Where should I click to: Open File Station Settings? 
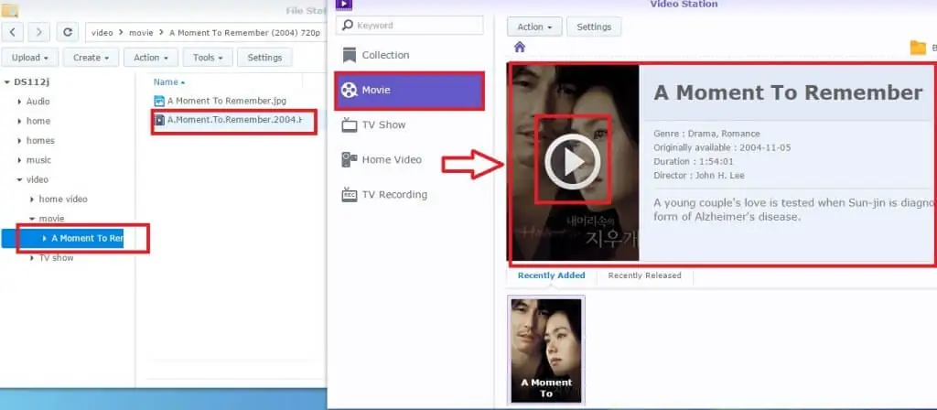pos(264,58)
